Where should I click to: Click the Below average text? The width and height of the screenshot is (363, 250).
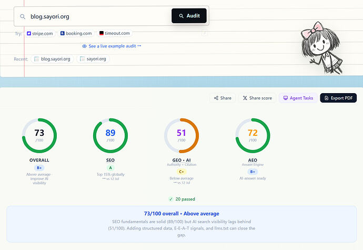[181, 178]
